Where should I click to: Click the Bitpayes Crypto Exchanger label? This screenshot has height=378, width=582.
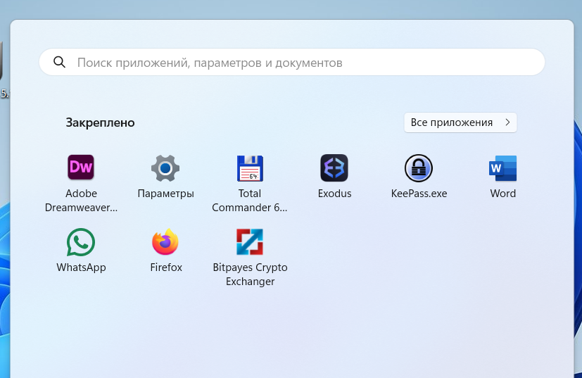250,274
